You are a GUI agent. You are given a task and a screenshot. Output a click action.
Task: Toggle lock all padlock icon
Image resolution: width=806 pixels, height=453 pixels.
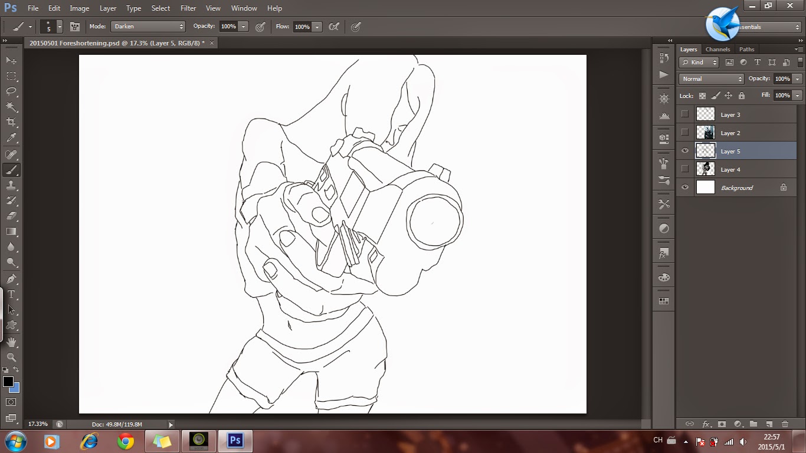coord(742,96)
